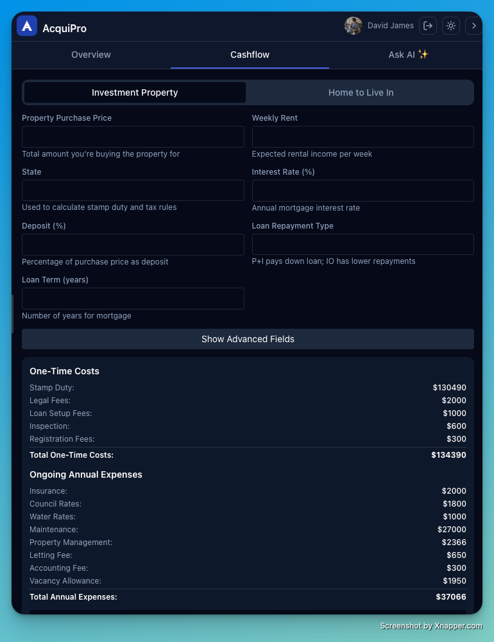Click the Loan Term (years) field
Image resolution: width=494 pixels, height=642 pixels.
(x=133, y=299)
